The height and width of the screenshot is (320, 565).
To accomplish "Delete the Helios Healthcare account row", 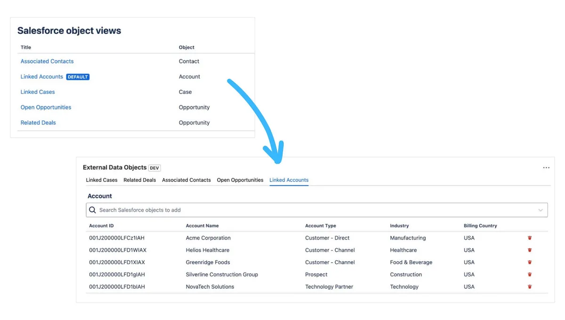I will [x=530, y=250].
